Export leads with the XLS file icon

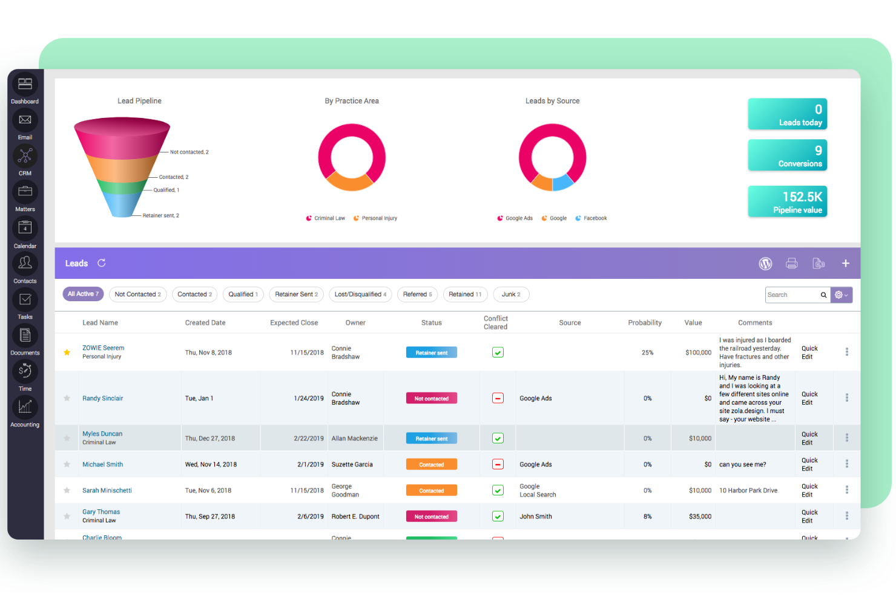pyautogui.click(x=819, y=263)
